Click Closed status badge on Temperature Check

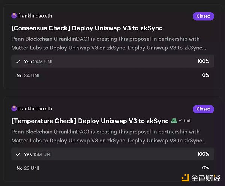tap(203, 109)
